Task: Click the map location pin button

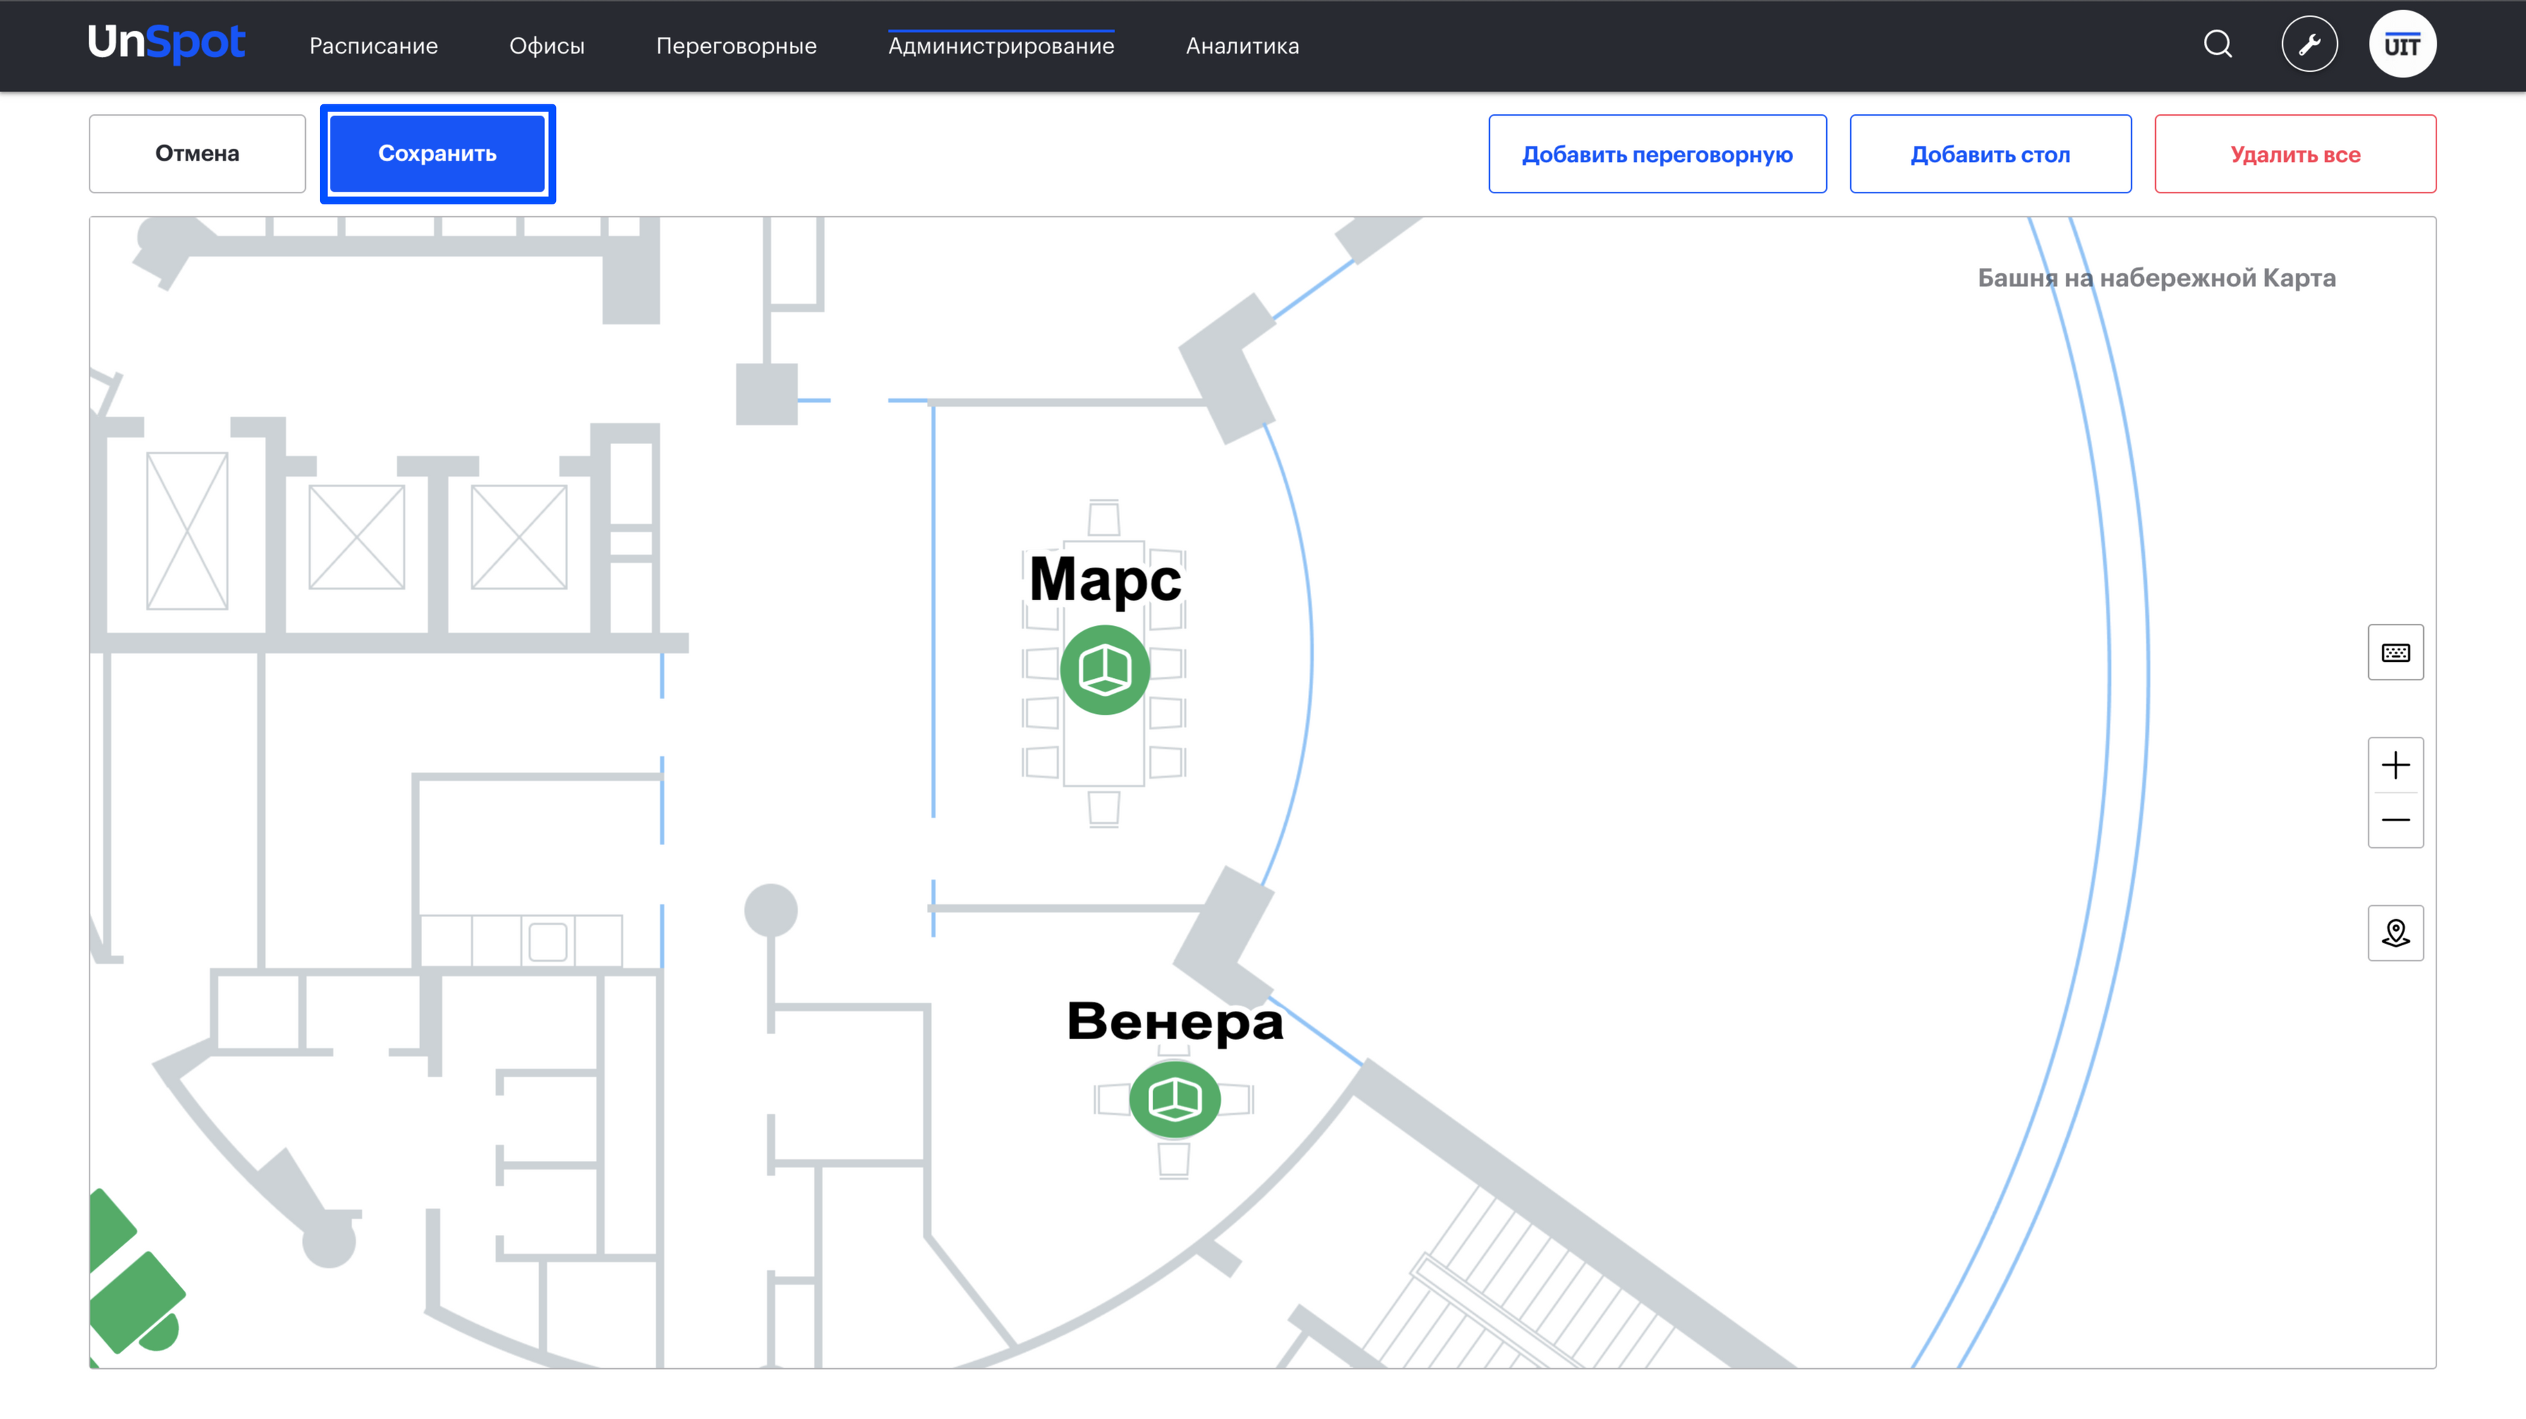Action: (x=2396, y=933)
